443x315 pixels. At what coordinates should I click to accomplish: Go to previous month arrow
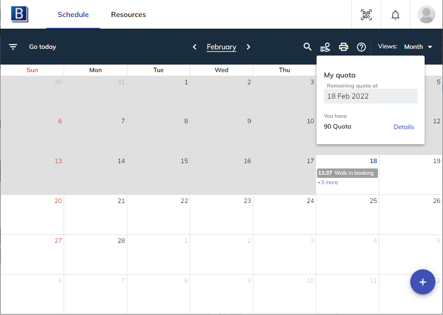(195, 47)
